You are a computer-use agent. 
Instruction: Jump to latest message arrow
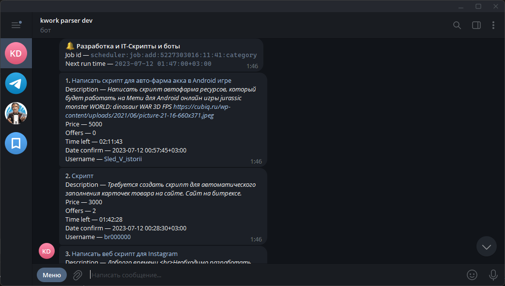point(486,247)
